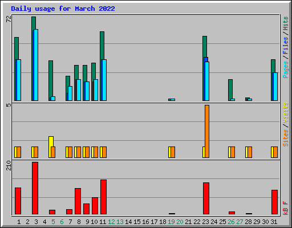Select day "2" on the date axis
Screen dimensions: 292x228
pyautogui.click(x=27, y=222)
